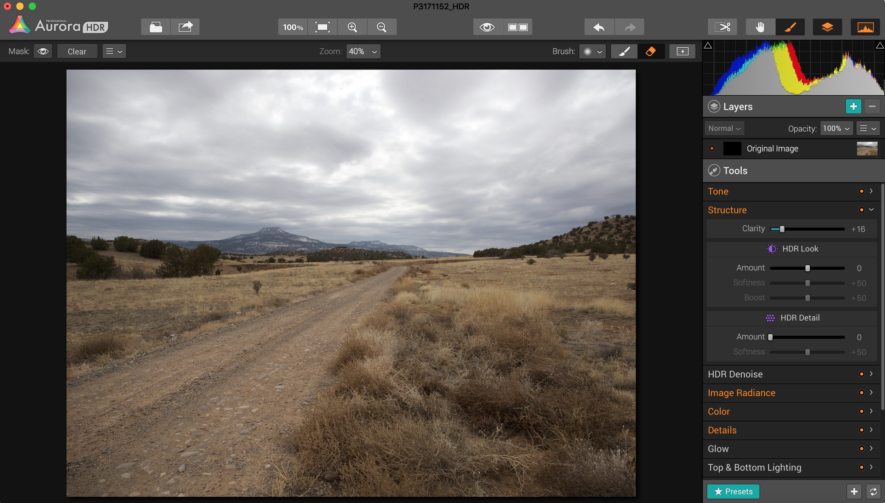Zoom in with magnifier plus icon
The height and width of the screenshot is (503, 885).
[x=352, y=27]
